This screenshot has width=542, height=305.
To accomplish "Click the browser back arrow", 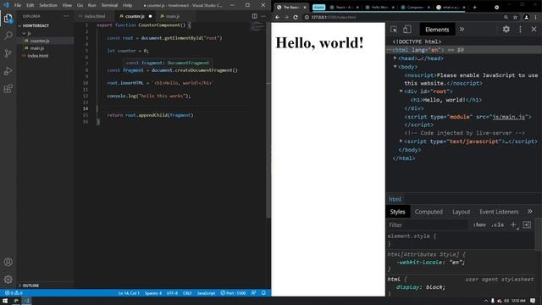I will coord(277,17).
